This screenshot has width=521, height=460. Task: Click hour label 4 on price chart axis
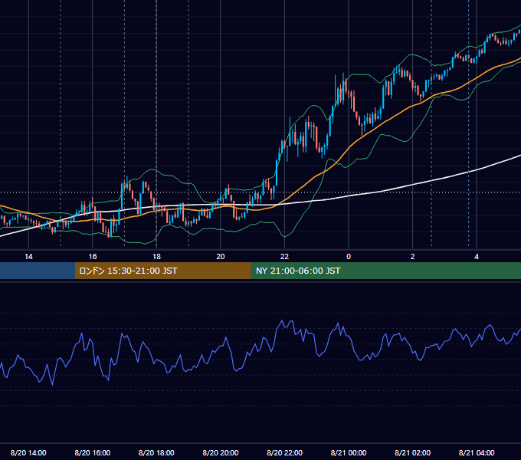click(477, 257)
